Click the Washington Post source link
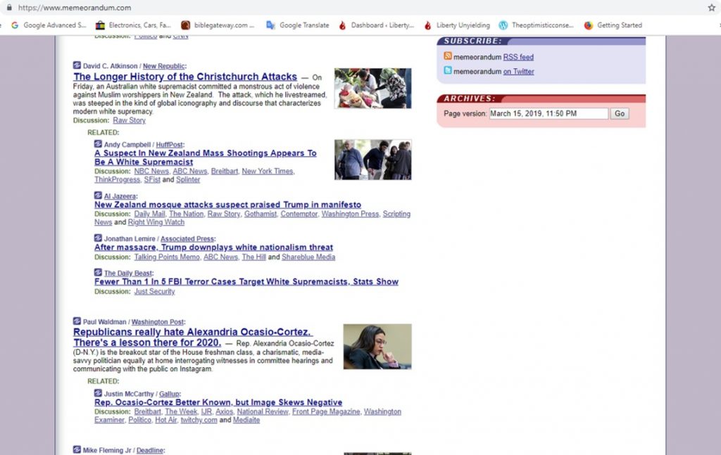 pyautogui.click(x=157, y=322)
